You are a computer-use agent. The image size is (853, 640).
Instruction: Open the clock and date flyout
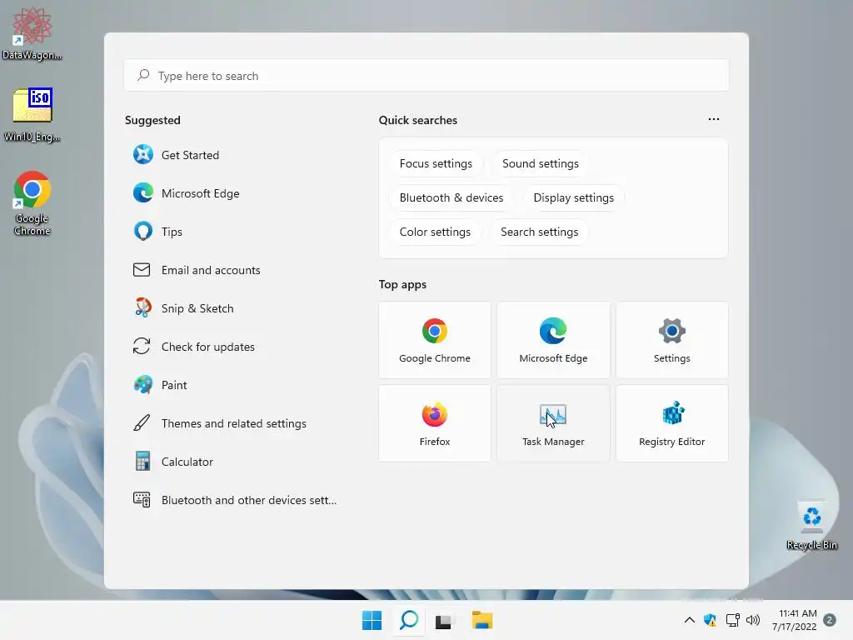794,620
